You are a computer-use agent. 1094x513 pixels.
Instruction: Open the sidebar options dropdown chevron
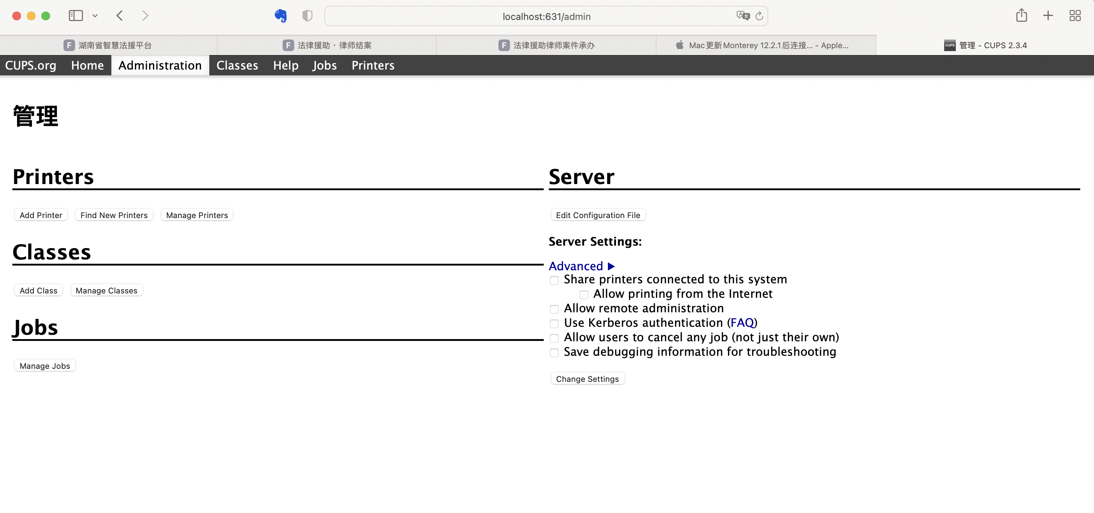95,16
